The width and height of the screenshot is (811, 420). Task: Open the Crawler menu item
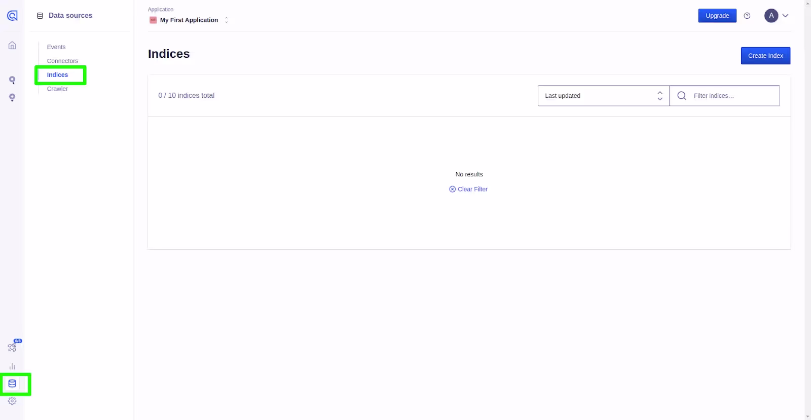click(x=57, y=89)
